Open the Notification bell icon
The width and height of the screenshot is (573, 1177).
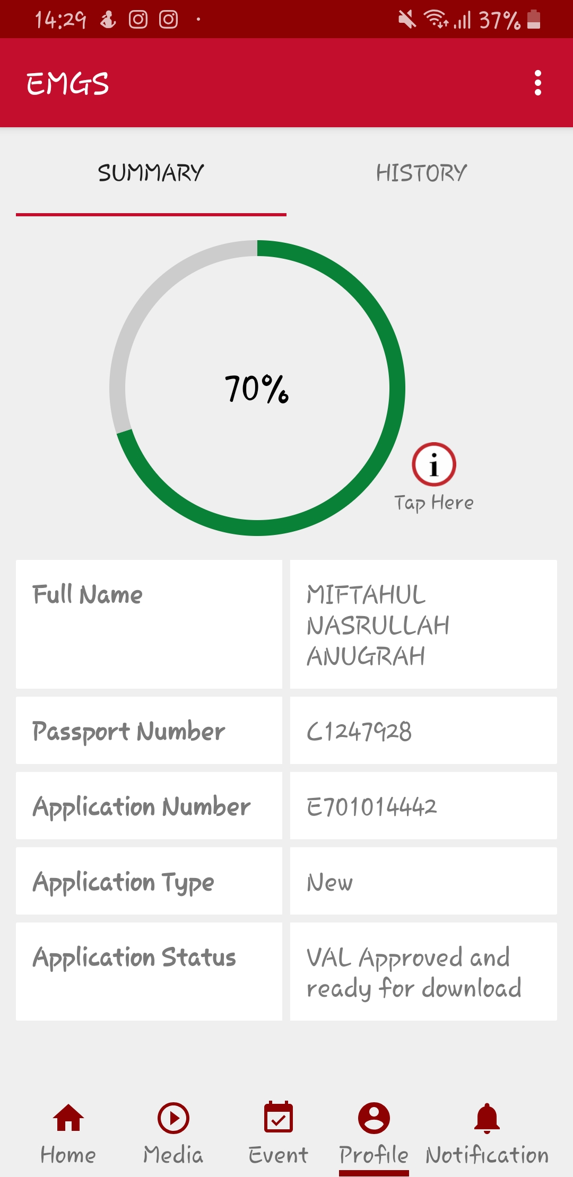pos(487,1118)
